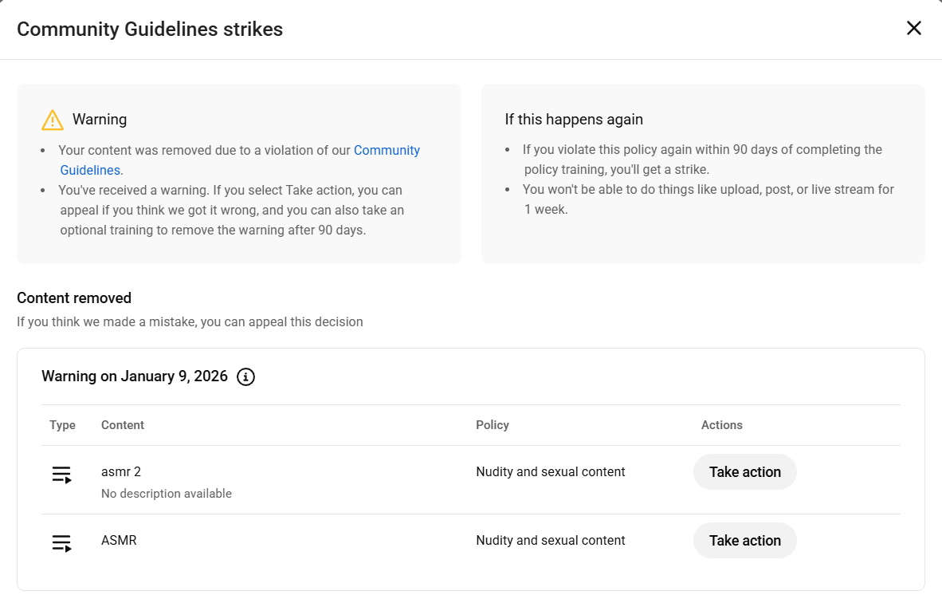Click the yellow warning triangle icon
This screenshot has height=599, width=942.
[x=52, y=120]
